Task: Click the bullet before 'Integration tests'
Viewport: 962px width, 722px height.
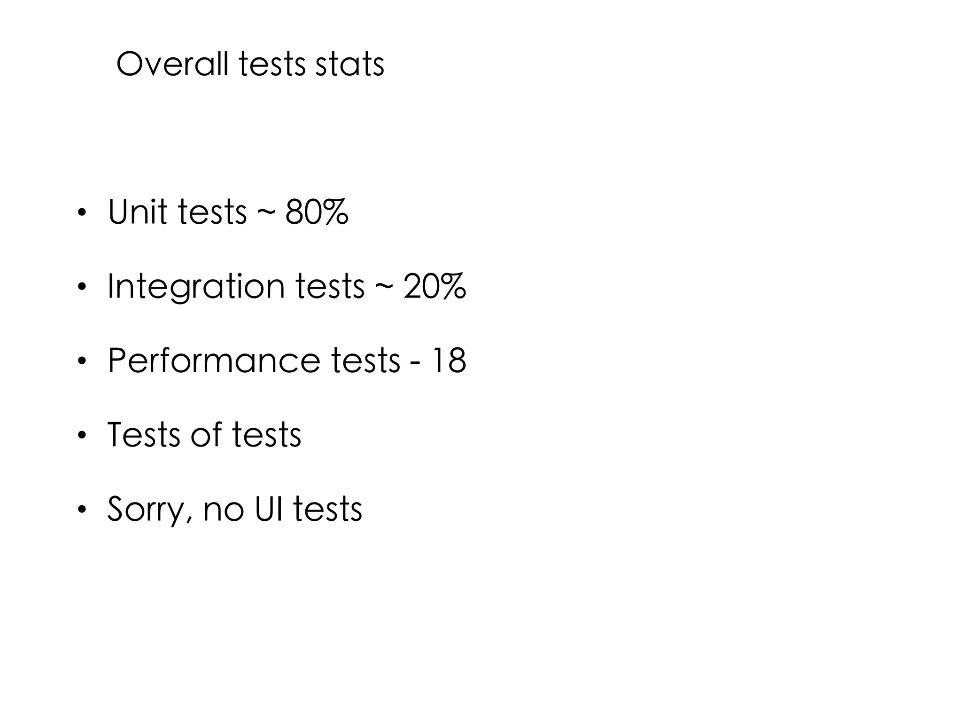Action: [82, 287]
